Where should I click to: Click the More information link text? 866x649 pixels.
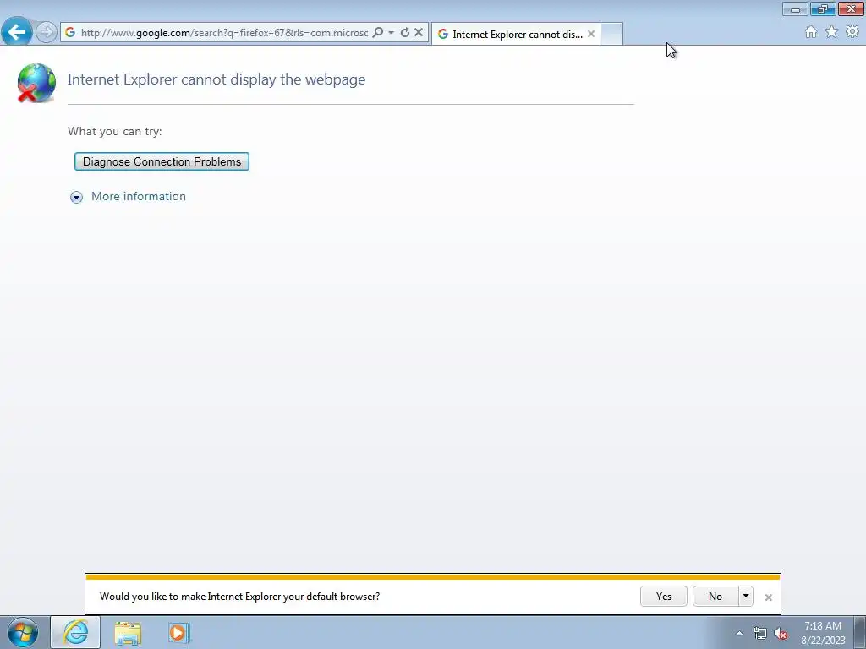click(139, 196)
